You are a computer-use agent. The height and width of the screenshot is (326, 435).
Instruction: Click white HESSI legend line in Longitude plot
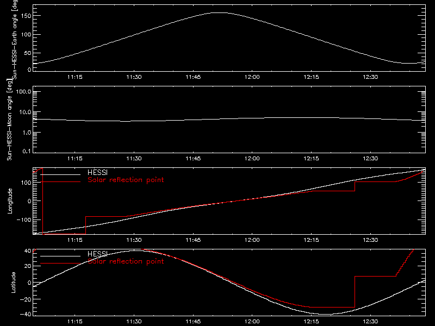point(60,174)
